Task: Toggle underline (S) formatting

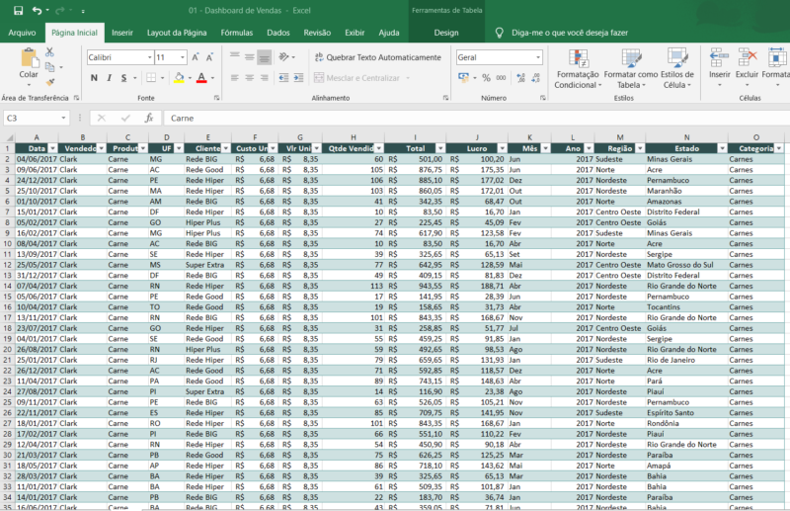Action: click(x=124, y=78)
